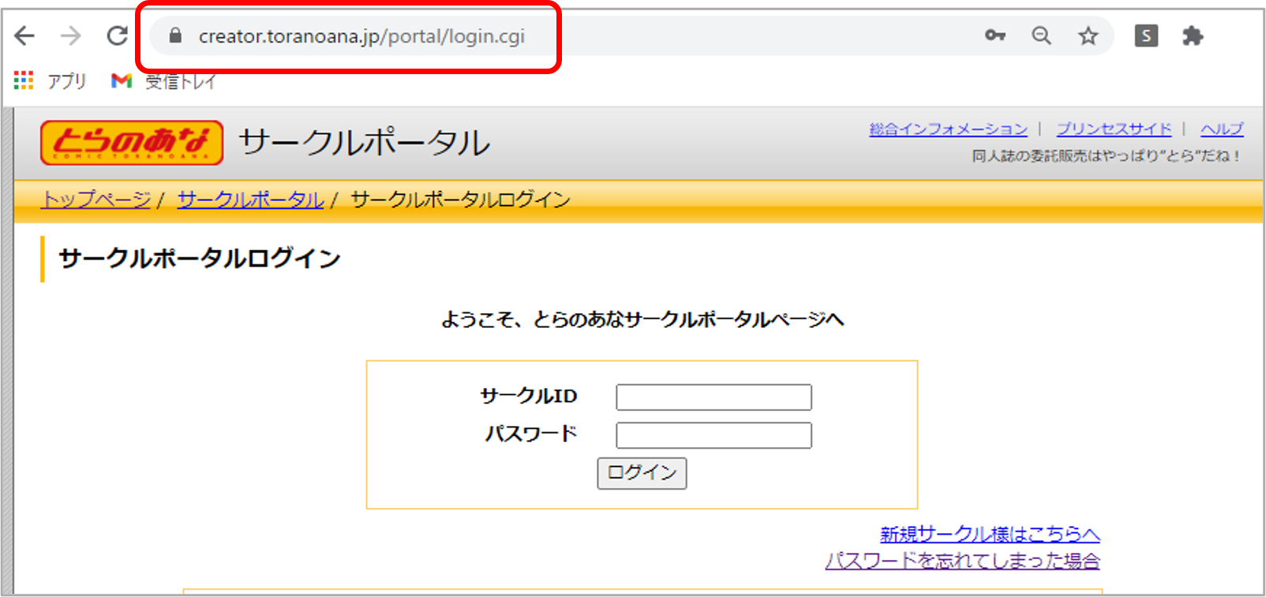The image size is (1266, 597).
Task: Click the ようこそ、とらのあなサークルポータルページへ welcome text
Action: tap(642, 319)
